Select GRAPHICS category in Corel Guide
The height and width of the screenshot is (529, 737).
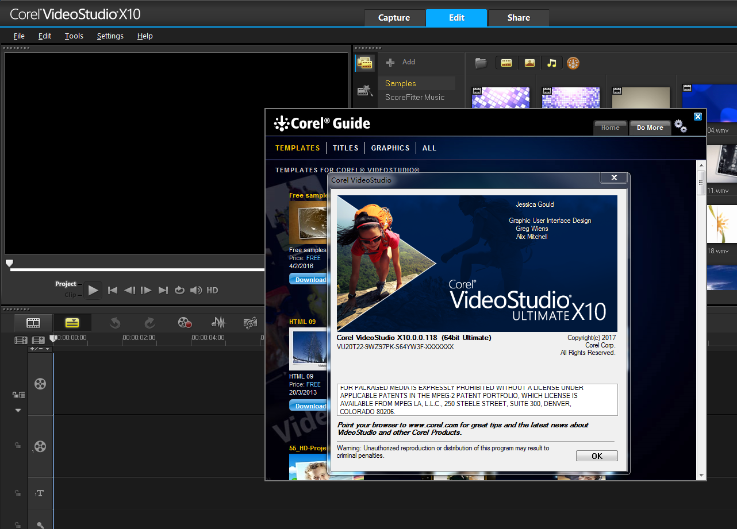pyautogui.click(x=390, y=148)
